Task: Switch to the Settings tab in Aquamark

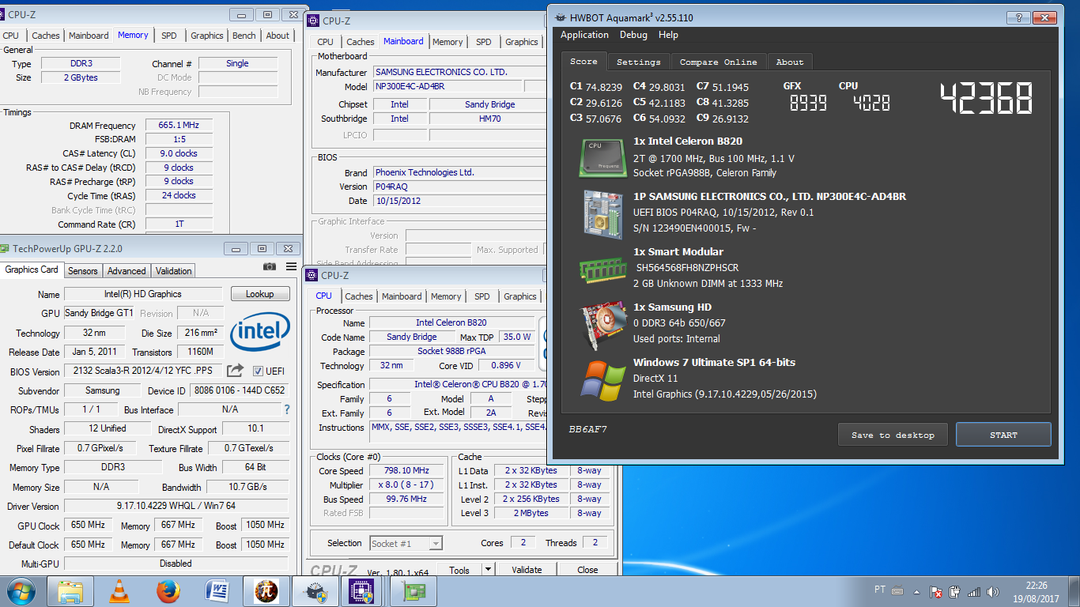Action: coord(638,62)
